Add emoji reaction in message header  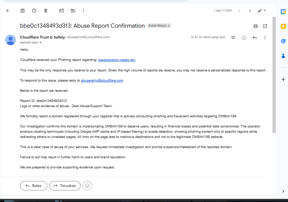tap(244, 37)
